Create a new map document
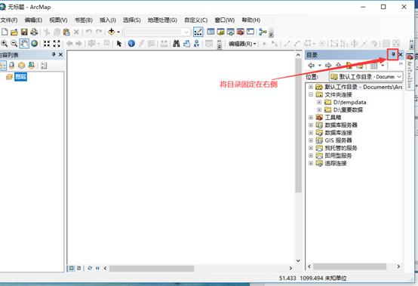Image resolution: width=418 pixels, height=286 pixels. pyautogui.click(x=5, y=32)
